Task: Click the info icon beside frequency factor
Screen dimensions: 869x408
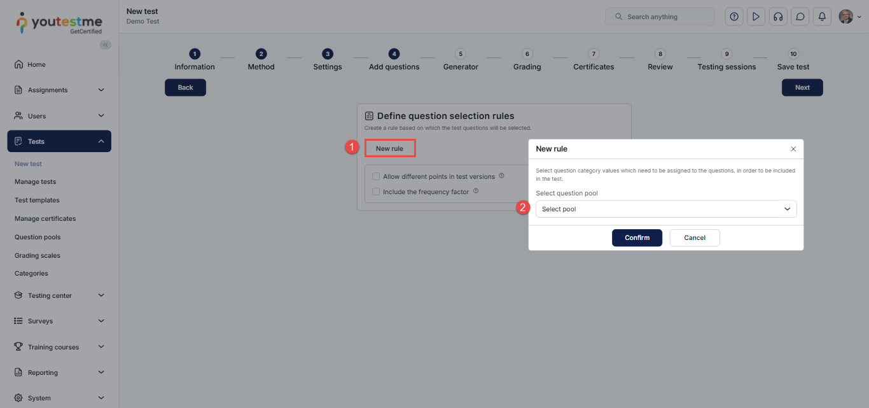Action: (x=476, y=191)
